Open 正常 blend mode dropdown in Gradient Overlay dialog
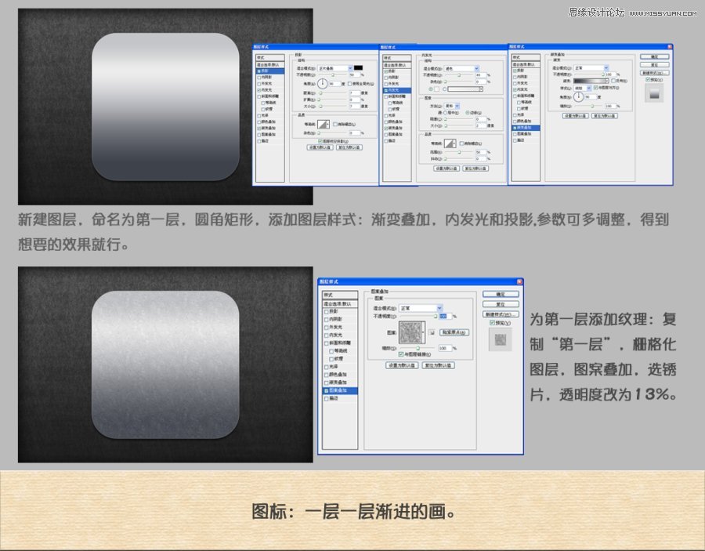This screenshot has width=705, height=551. pyautogui.click(x=591, y=68)
